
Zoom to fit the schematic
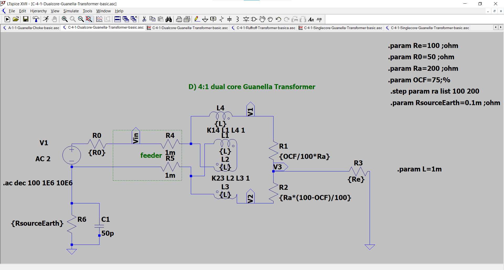click(89, 19)
